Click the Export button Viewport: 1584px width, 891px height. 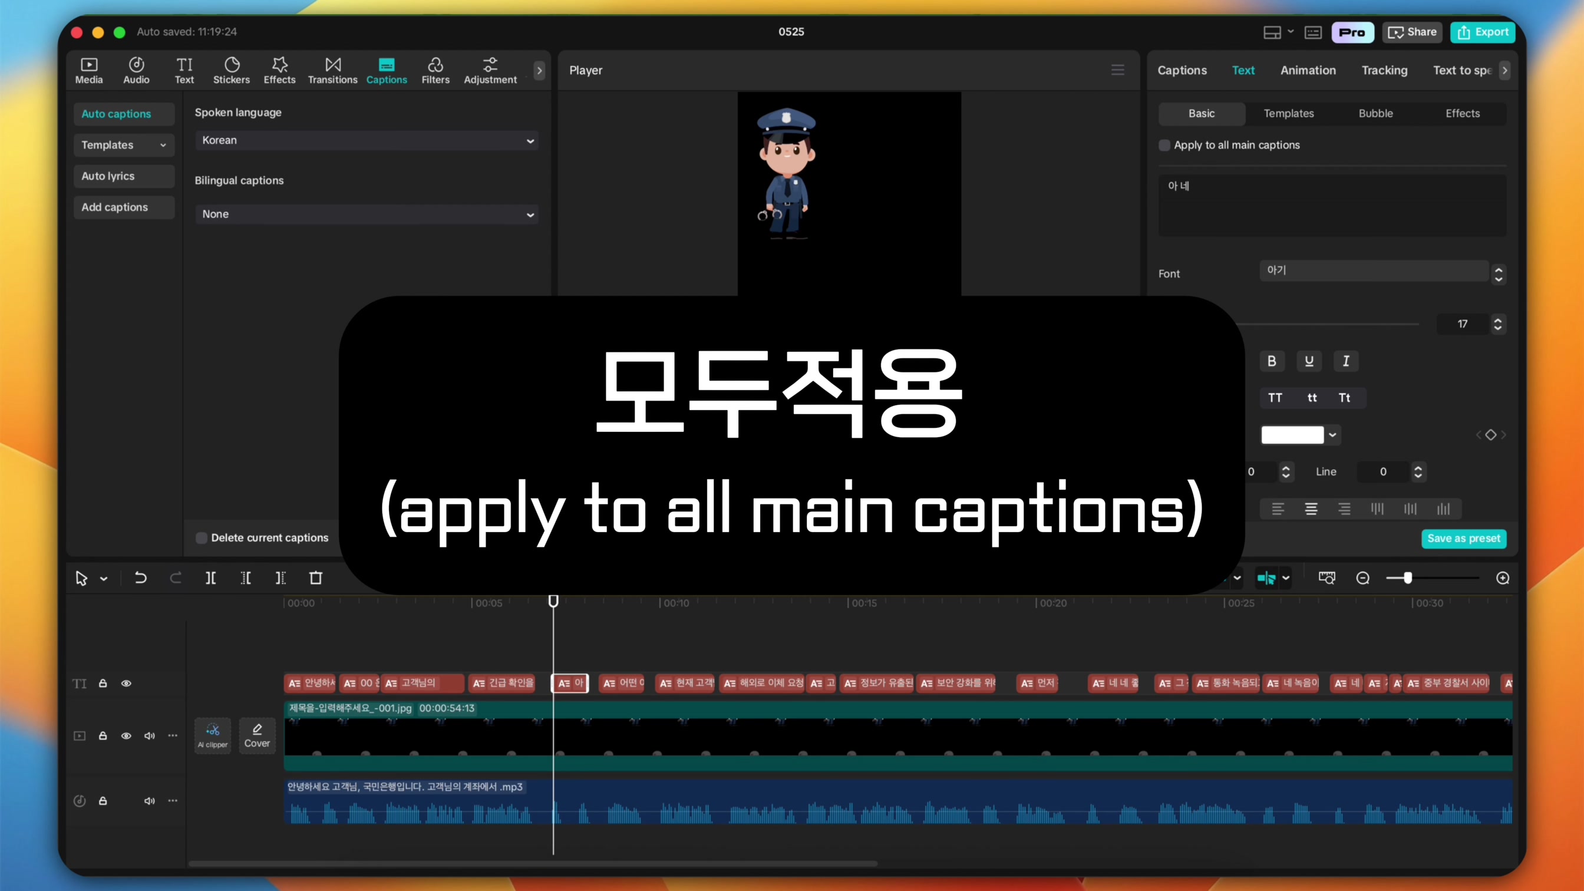(1483, 32)
